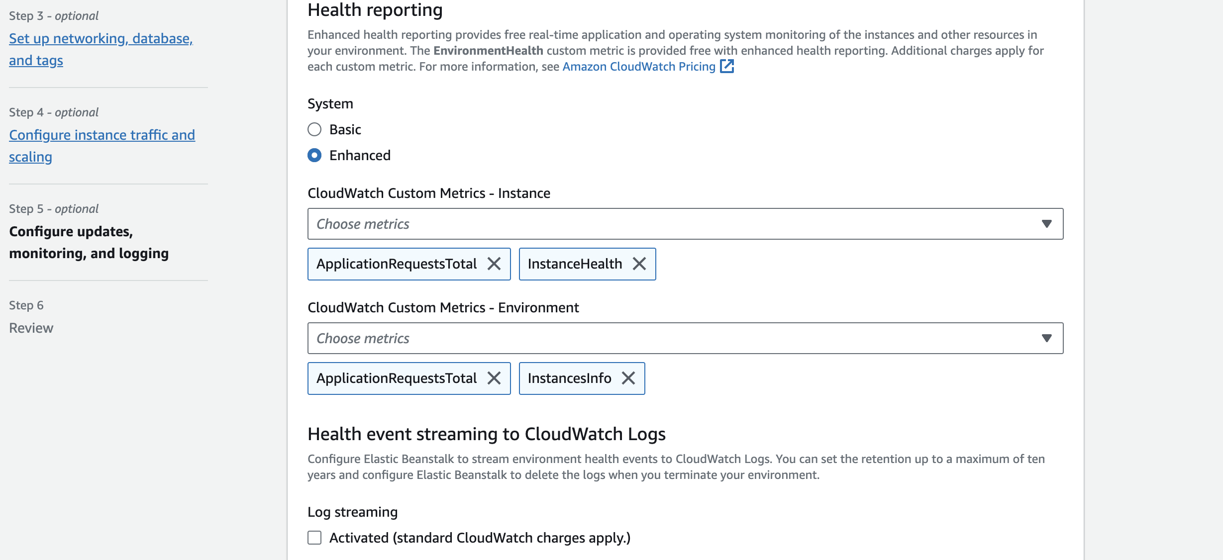Enable the Log streaming Activated checkbox
The width and height of the screenshot is (1223, 560).
(x=314, y=538)
